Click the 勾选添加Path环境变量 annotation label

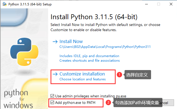[137, 103]
